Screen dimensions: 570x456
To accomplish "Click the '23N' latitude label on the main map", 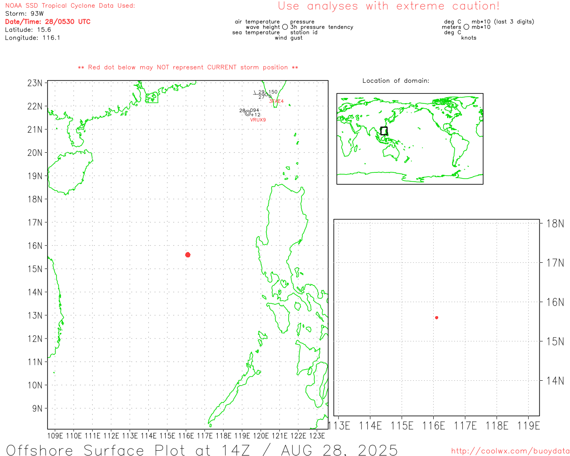I will (35, 83).
